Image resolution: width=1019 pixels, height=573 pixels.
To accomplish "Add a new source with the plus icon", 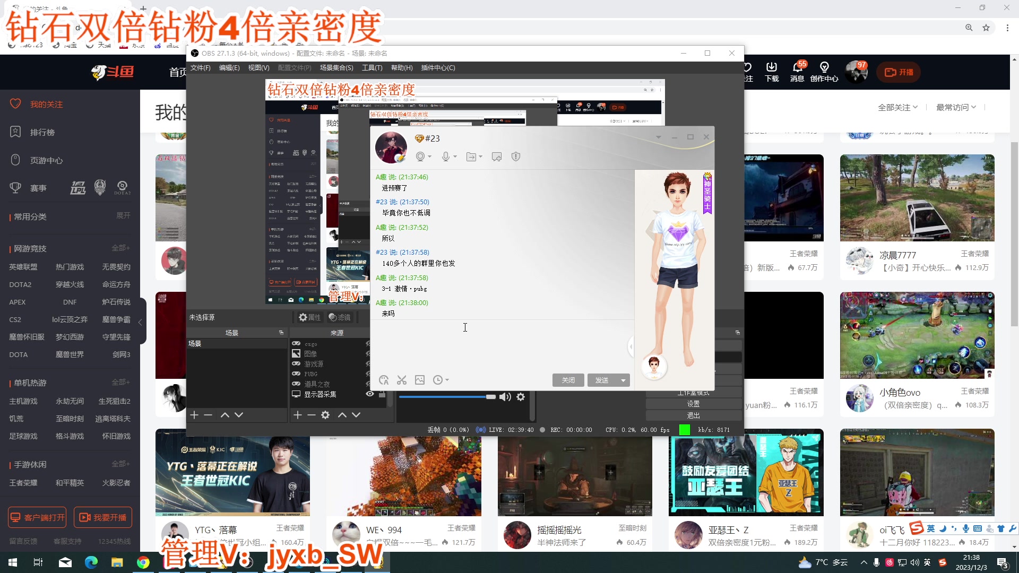I will 298,415.
